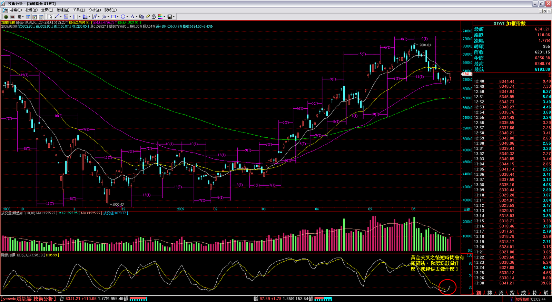Select the pitchfork channel tool
The image size is (552, 302).
point(95,17)
